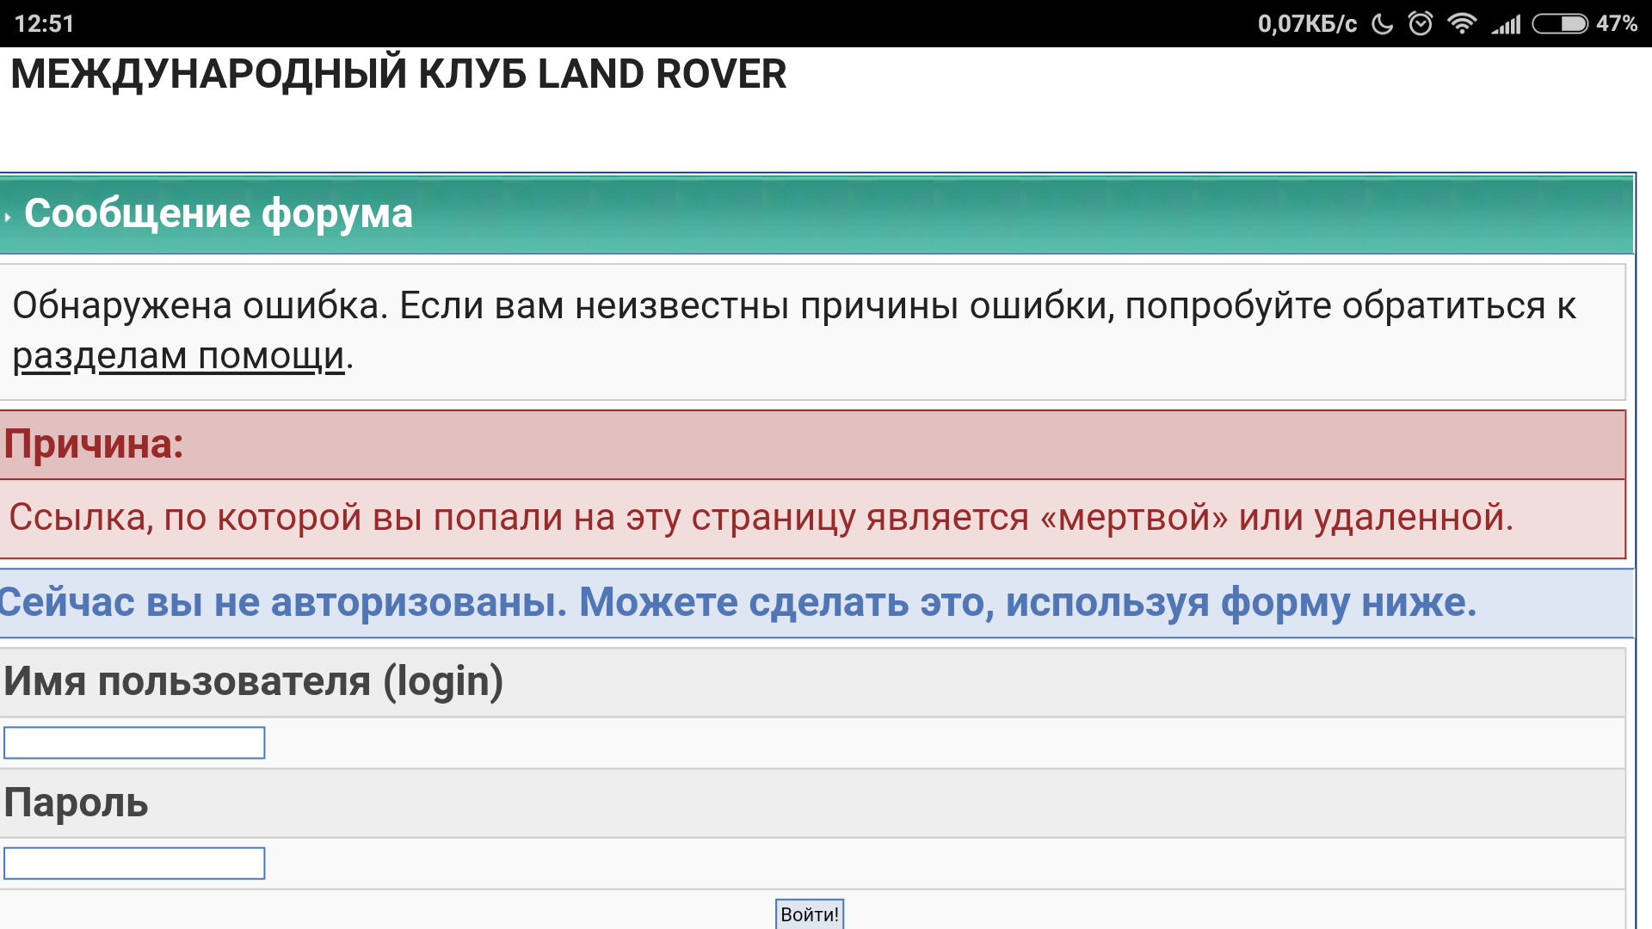This screenshot has width=1652, height=929.
Task: Click the not authorized notice text
Action: (x=738, y=602)
